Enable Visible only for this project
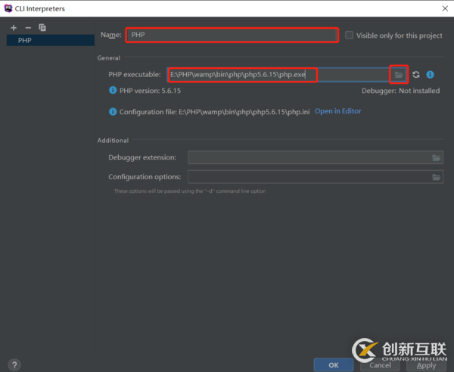This screenshot has height=372, width=454. pyautogui.click(x=349, y=36)
